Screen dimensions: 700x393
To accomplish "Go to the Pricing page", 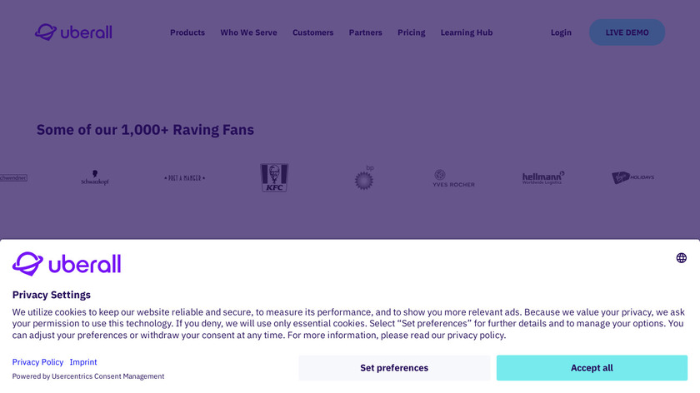I will pos(412,32).
